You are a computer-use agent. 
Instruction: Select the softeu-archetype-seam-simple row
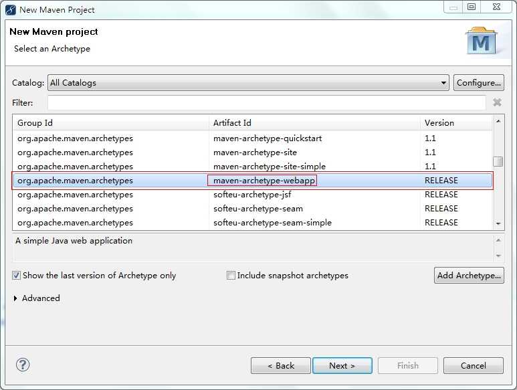[x=253, y=223]
